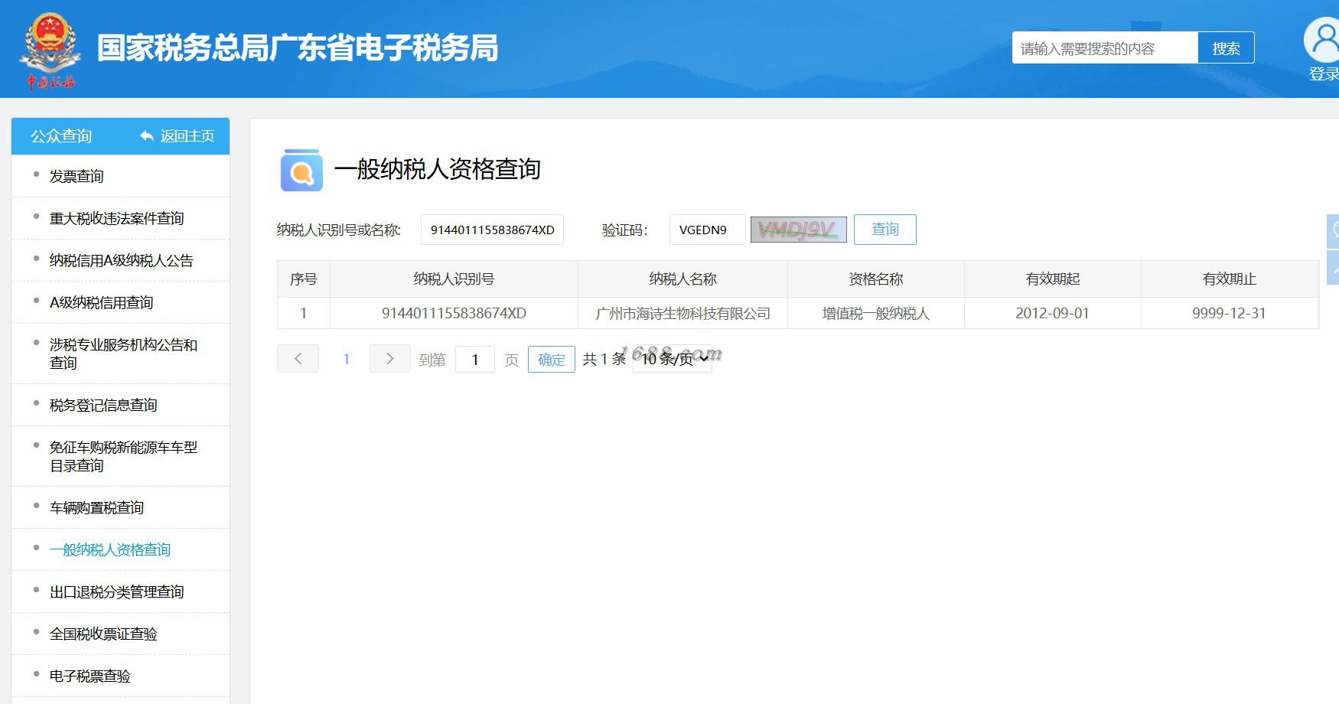Viewport: 1339px width, 704px height.
Task: Click cell 广州市海诗生物科技有限公司
Action: point(683,313)
